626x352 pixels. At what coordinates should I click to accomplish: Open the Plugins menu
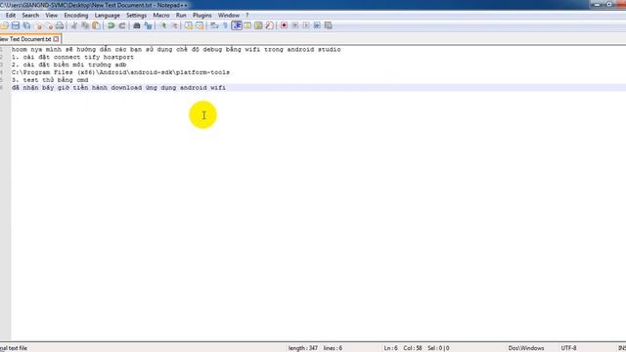(x=202, y=16)
